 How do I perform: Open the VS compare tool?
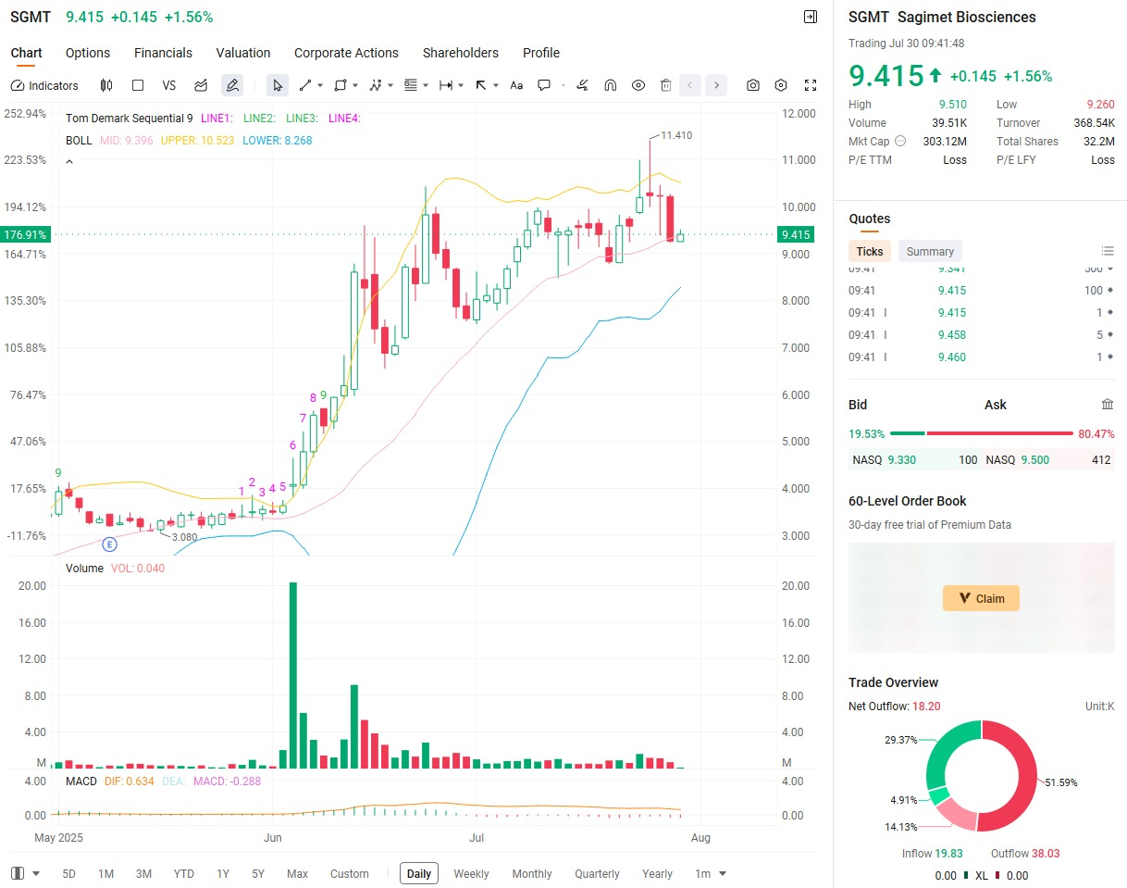[x=169, y=85]
